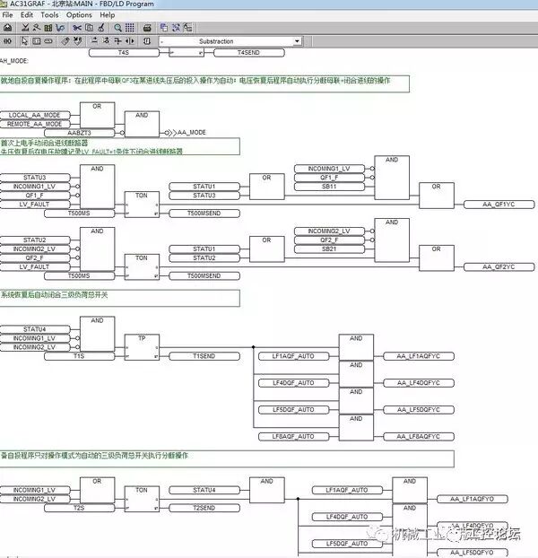This screenshot has height=558, width=538.
Task: Click the Paste brush icon in toolbar
Action: tap(102, 28)
